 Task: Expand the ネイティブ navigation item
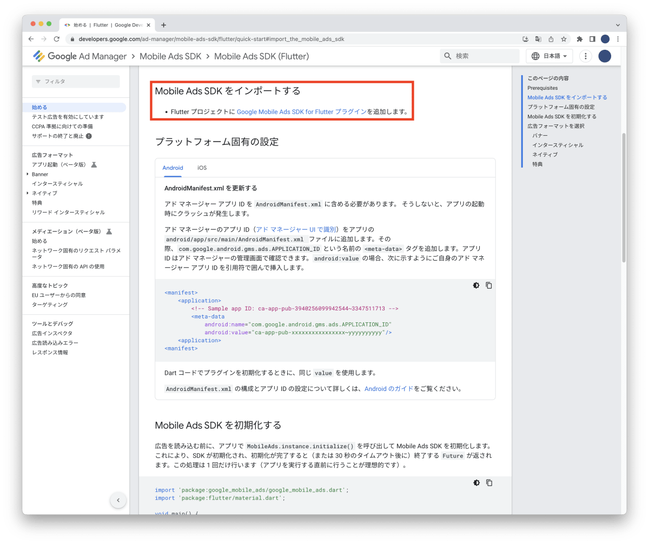[x=28, y=193]
